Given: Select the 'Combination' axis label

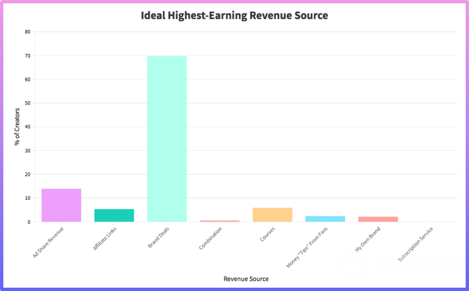Looking at the screenshot, I should (x=211, y=237).
